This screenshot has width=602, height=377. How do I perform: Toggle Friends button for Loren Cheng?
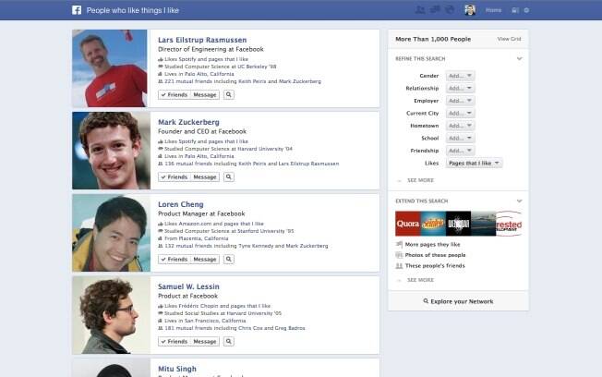pyautogui.click(x=174, y=260)
